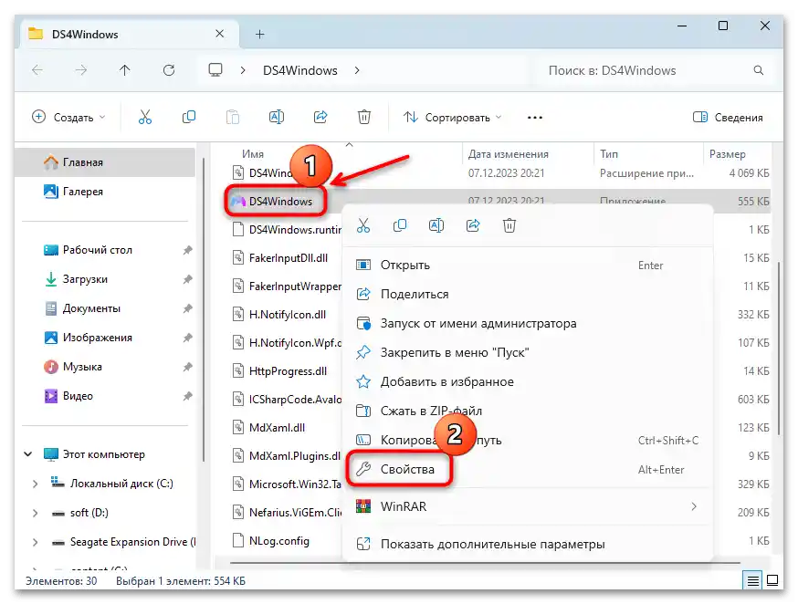This screenshot has width=798, height=604.
Task: Click the This PC monitor icon in address bar
Action: [215, 69]
